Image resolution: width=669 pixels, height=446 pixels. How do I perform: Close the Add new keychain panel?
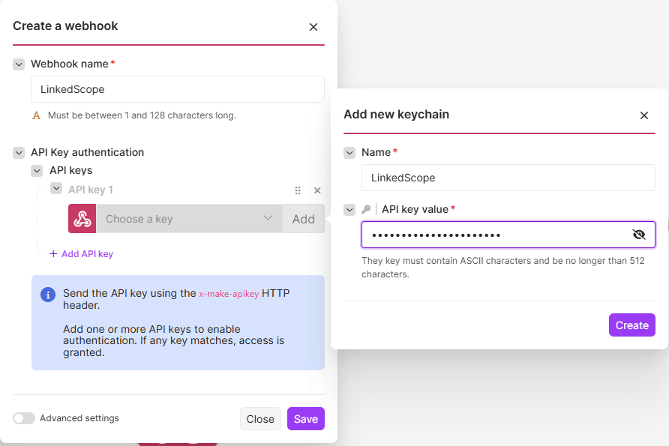coord(643,115)
